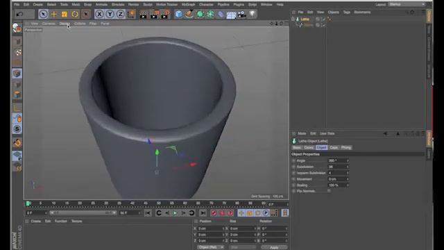Add a Camera object icon

[241, 14]
